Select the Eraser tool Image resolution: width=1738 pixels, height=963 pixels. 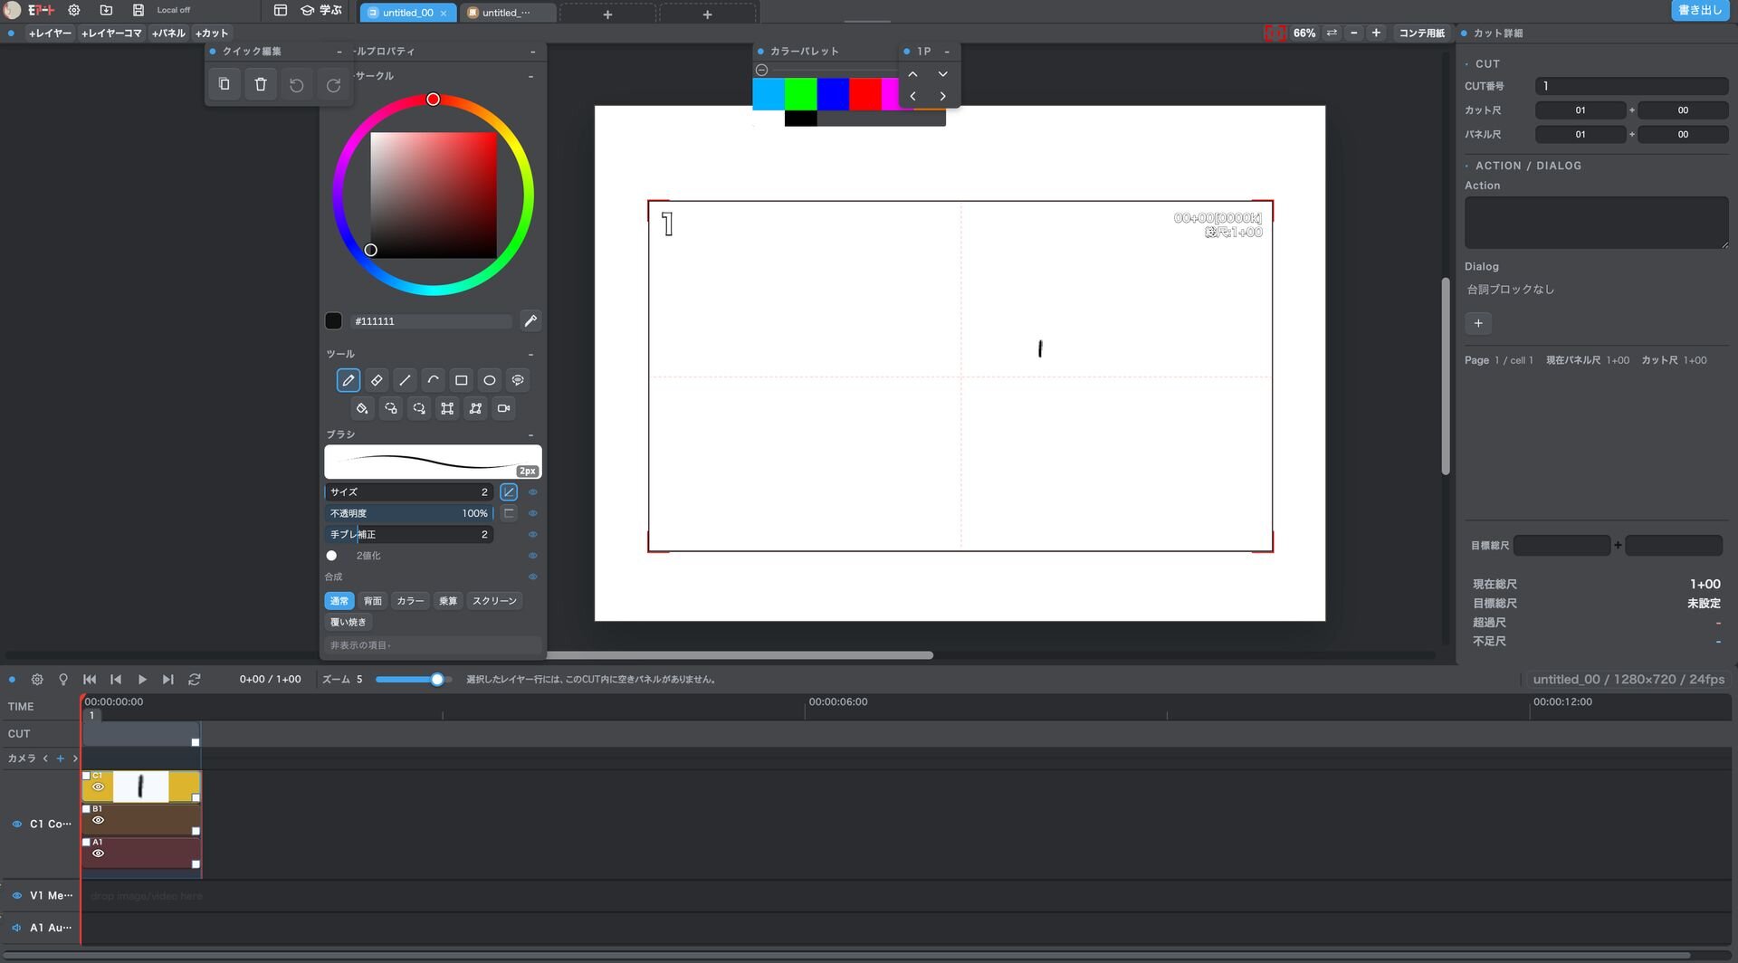click(377, 380)
